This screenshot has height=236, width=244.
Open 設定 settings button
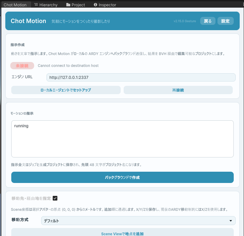(x=225, y=21)
